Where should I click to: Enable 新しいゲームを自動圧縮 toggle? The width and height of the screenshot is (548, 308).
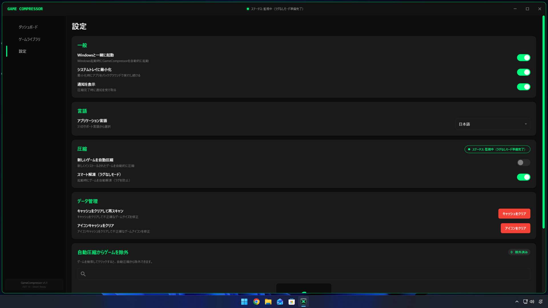[523, 163]
